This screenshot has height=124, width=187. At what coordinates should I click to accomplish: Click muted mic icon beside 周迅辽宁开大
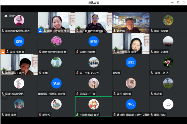tap(77, 94)
